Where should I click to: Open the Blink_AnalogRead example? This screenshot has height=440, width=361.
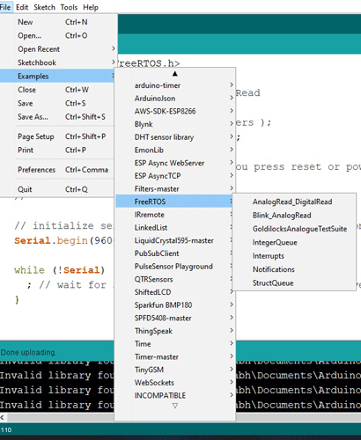coord(294,215)
